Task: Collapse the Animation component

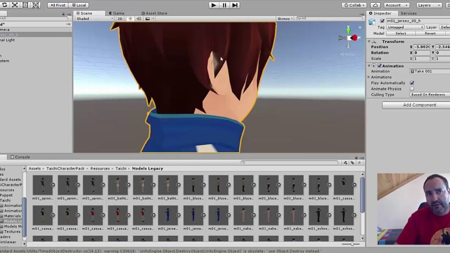Action: pos(369,66)
